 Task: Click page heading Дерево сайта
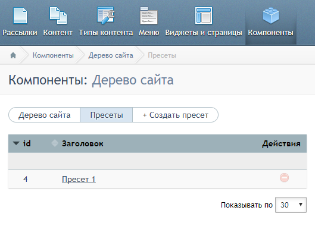[x=133, y=80]
